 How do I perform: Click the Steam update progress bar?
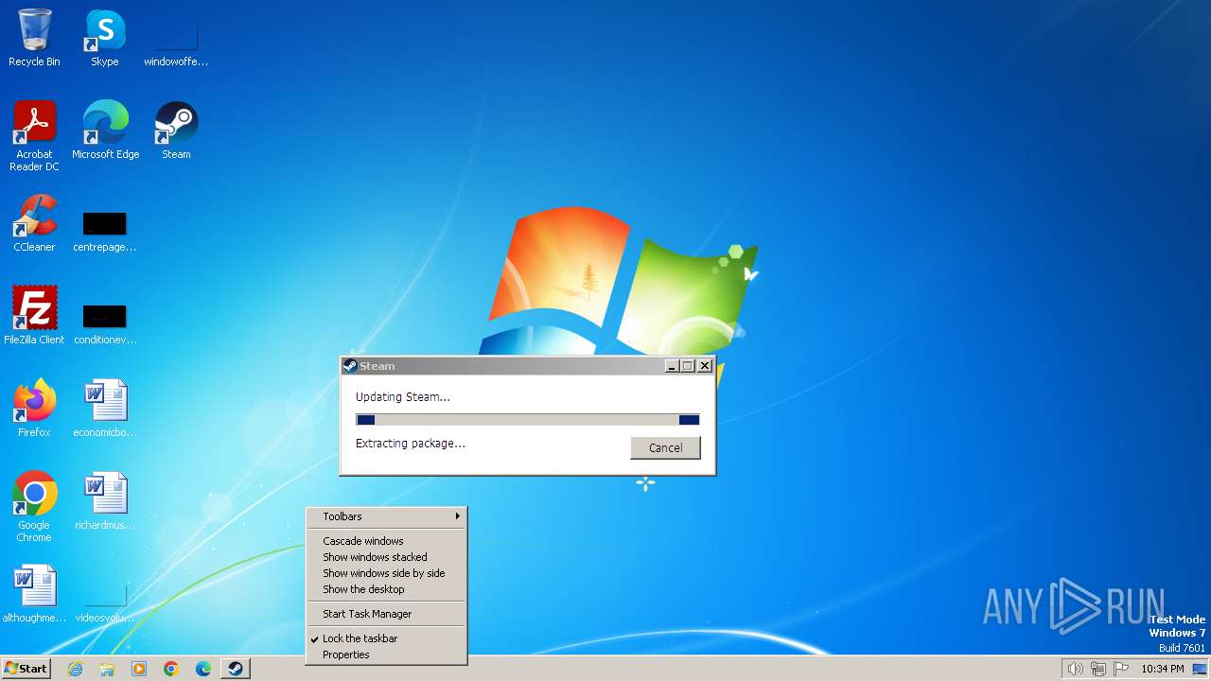click(x=528, y=420)
